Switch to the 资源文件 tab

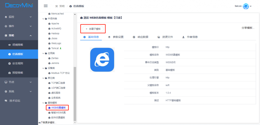point(165,37)
